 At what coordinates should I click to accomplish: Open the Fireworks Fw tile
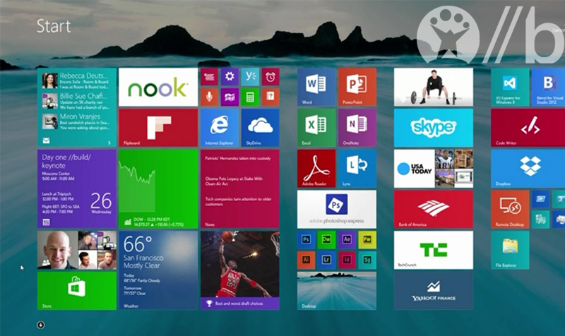[x=367, y=240]
